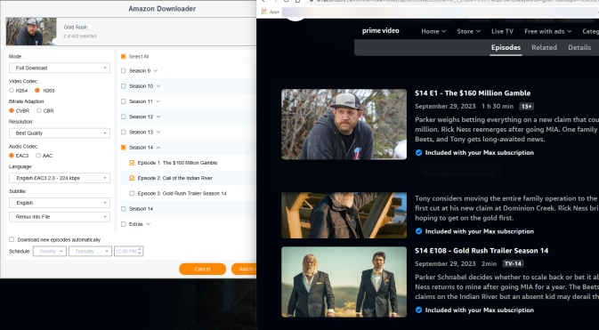Click blue checkmark icon under S14 E1 description
The width and height of the screenshot is (599, 330).
pos(418,153)
